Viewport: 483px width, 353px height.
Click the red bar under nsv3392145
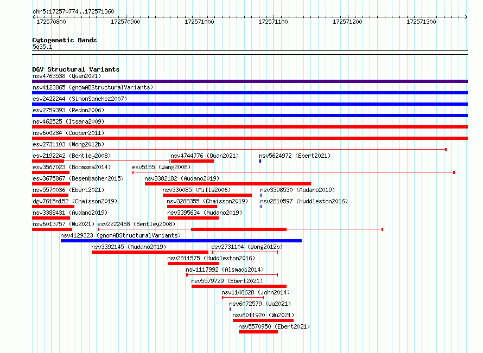[150, 252]
